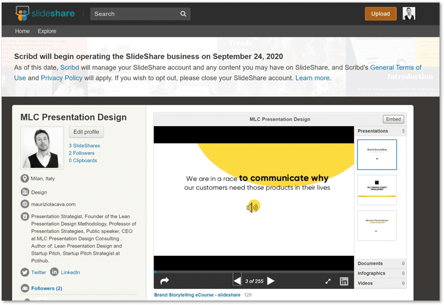Select the Remote Presentations thumbnail

(377, 225)
